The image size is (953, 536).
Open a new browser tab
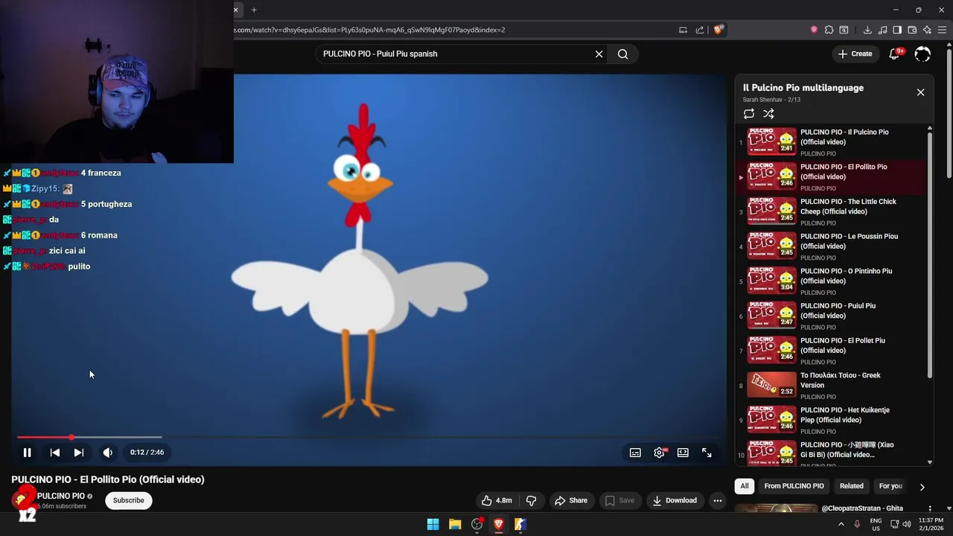click(254, 10)
